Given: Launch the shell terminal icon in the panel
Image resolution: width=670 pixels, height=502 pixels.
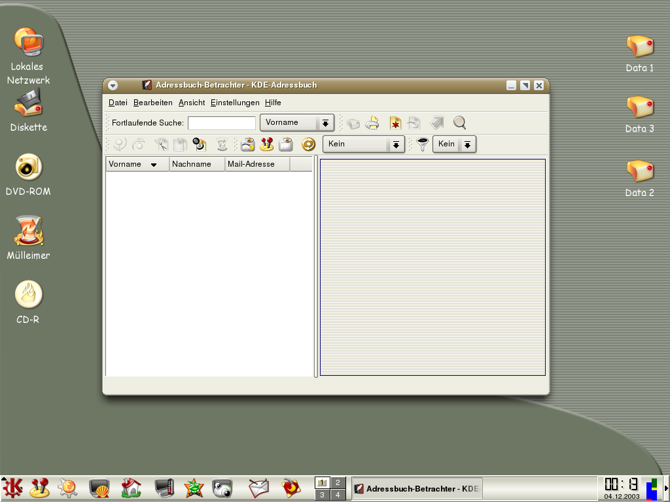Looking at the screenshot, I should click(99, 488).
